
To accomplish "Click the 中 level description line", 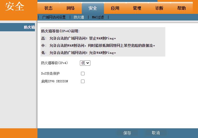I will [x=98, y=45].
